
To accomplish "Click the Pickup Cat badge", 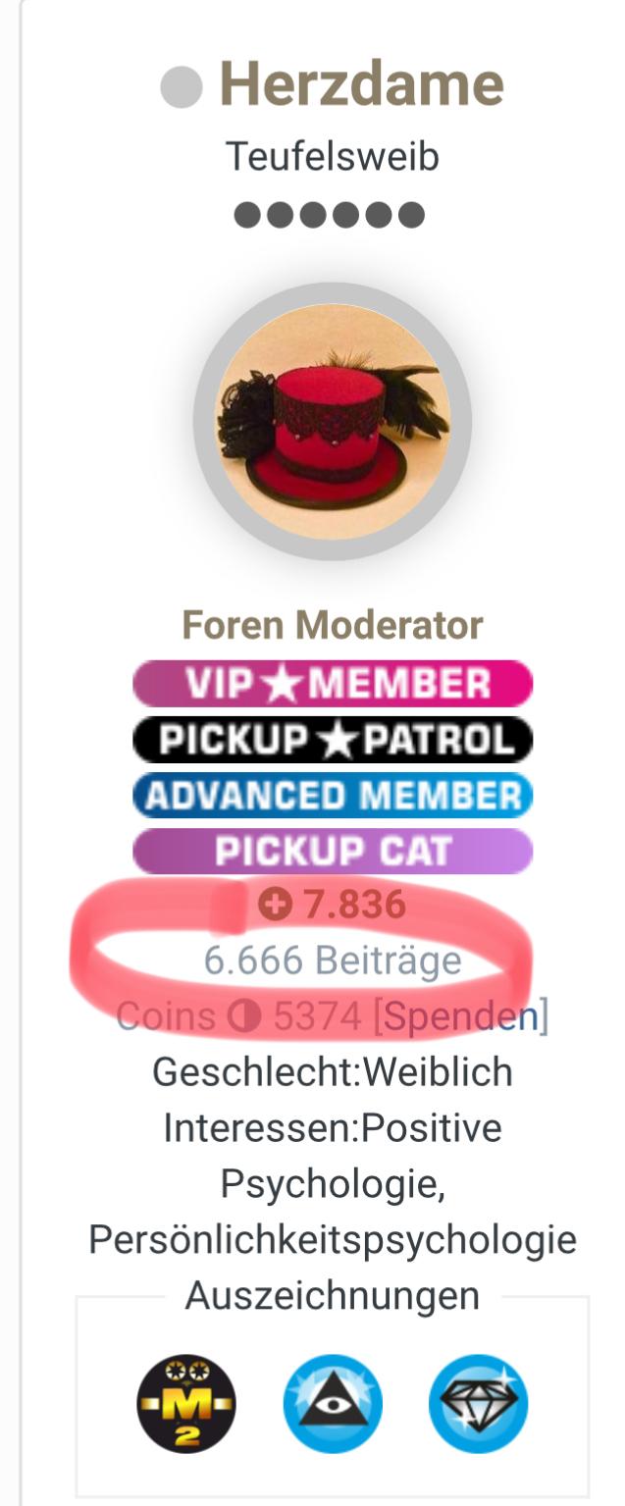I will [333, 852].
